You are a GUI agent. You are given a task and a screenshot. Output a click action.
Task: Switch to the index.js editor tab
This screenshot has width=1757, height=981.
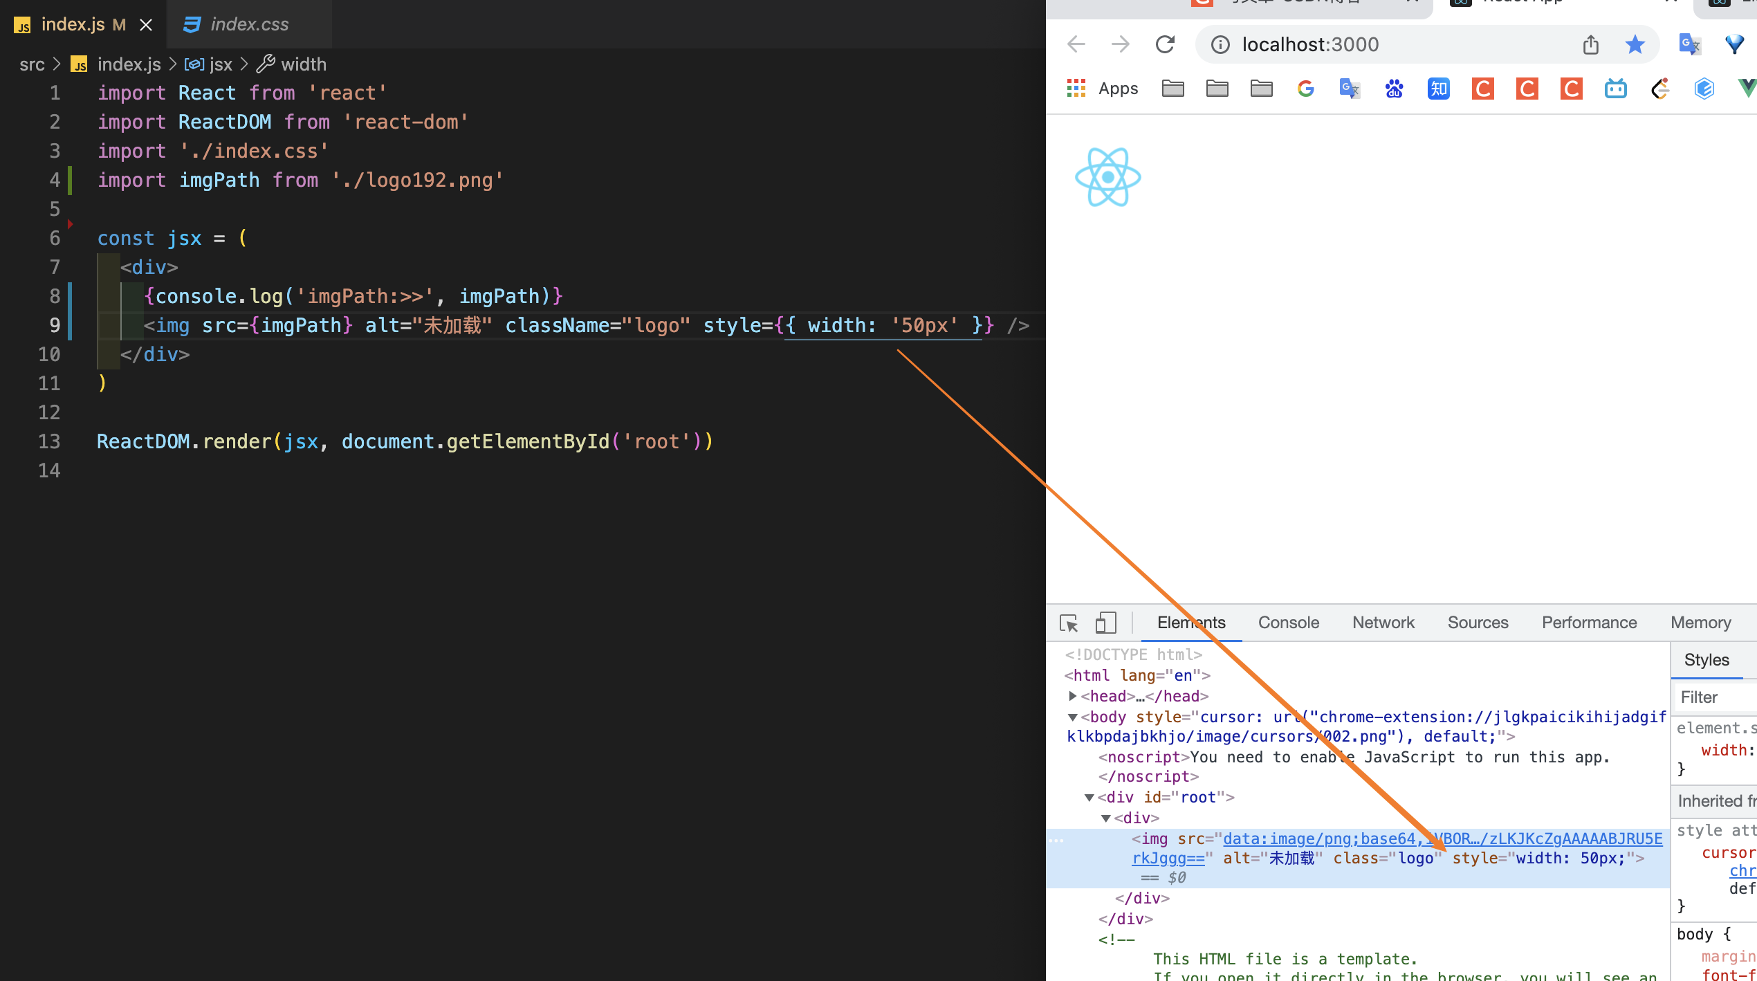83,24
